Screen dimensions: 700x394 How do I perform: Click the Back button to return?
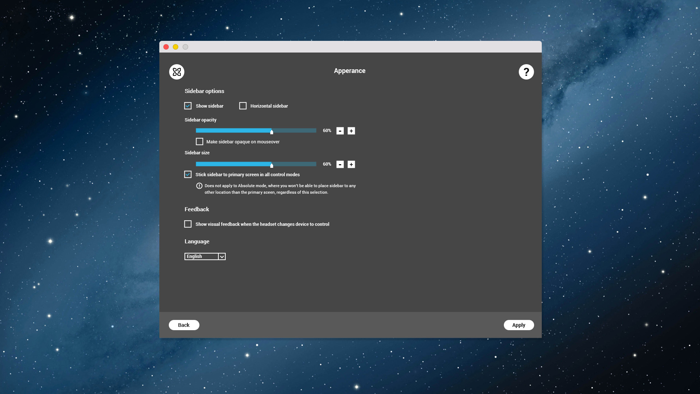tap(184, 325)
